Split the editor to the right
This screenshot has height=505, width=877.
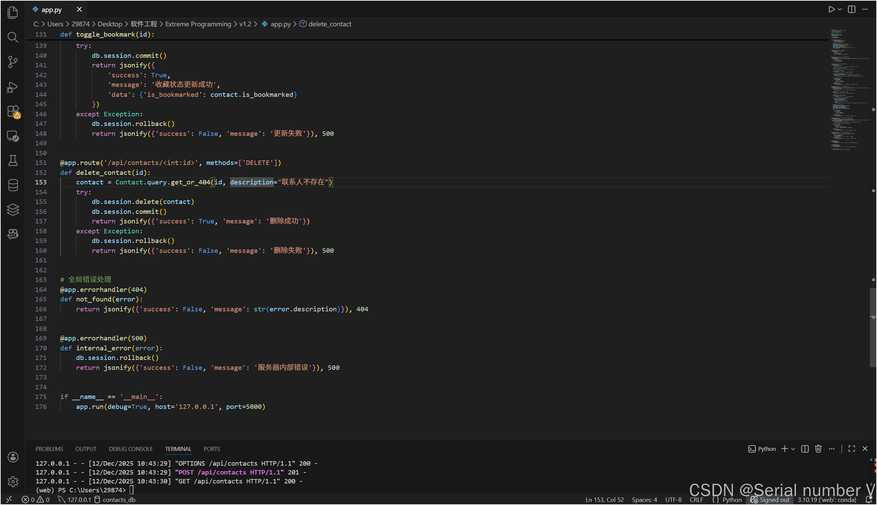(851, 9)
